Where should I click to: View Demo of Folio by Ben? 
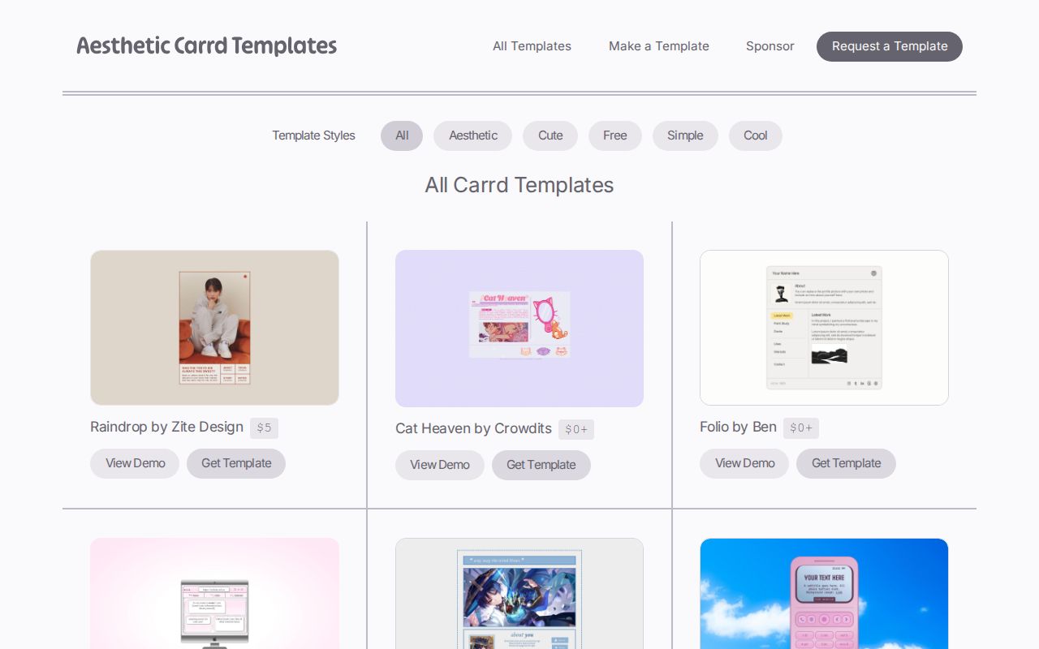coord(744,463)
